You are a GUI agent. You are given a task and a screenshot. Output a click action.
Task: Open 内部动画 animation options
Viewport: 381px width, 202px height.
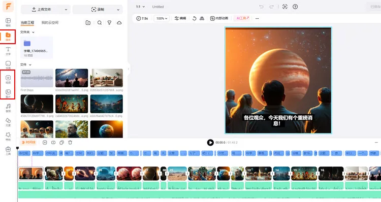pos(219,18)
